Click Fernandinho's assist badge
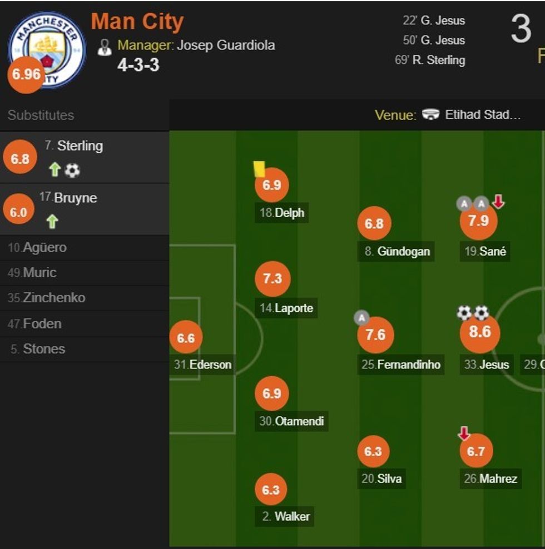Viewport: 545px width, 549px height. [x=361, y=318]
